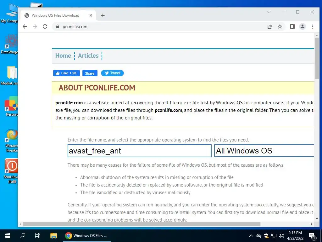The height and width of the screenshot is (242, 322).
Task: Select the Windows OS Files Download tab
Action: pos(58,15)
